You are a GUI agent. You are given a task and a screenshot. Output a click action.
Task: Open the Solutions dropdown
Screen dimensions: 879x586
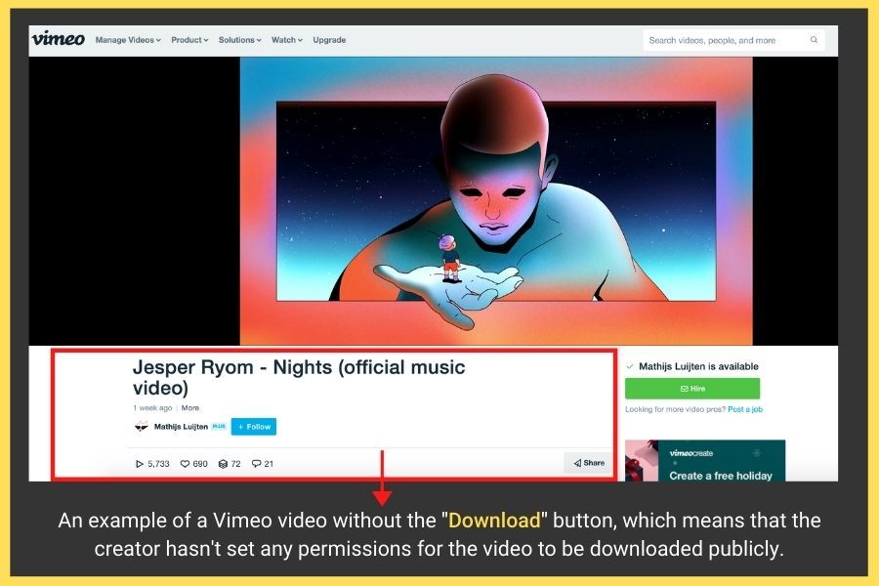[239, 40]
